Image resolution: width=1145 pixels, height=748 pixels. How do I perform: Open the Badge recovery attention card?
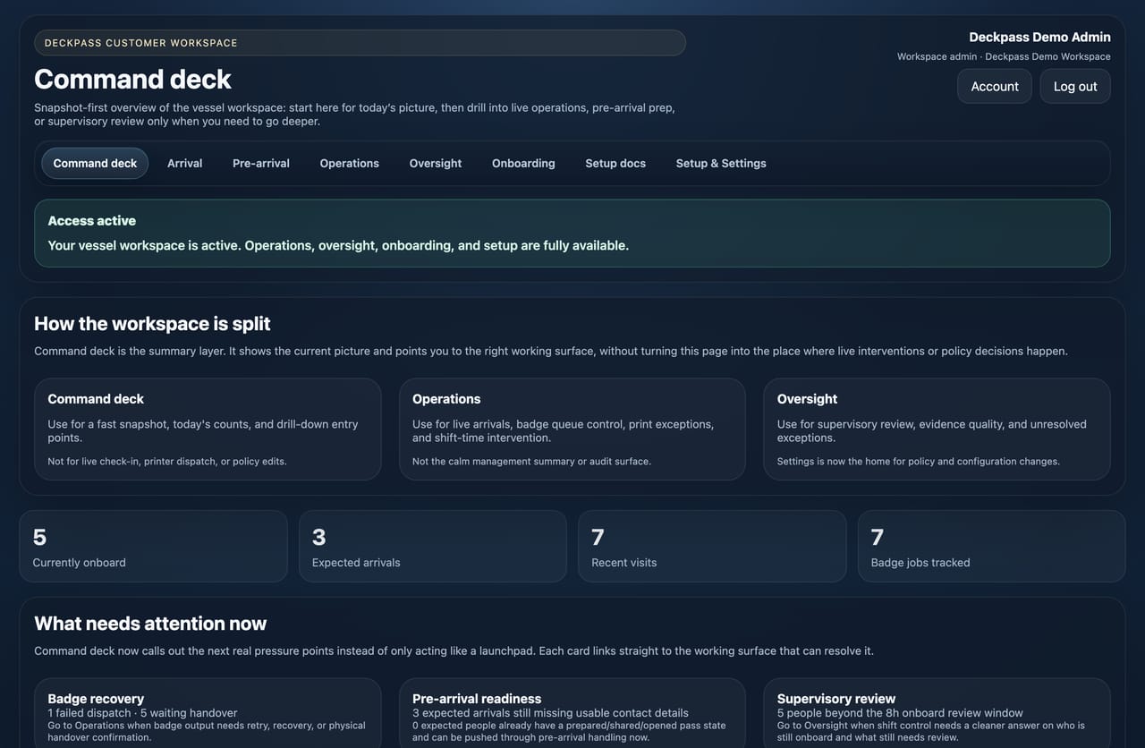point(208,713)
